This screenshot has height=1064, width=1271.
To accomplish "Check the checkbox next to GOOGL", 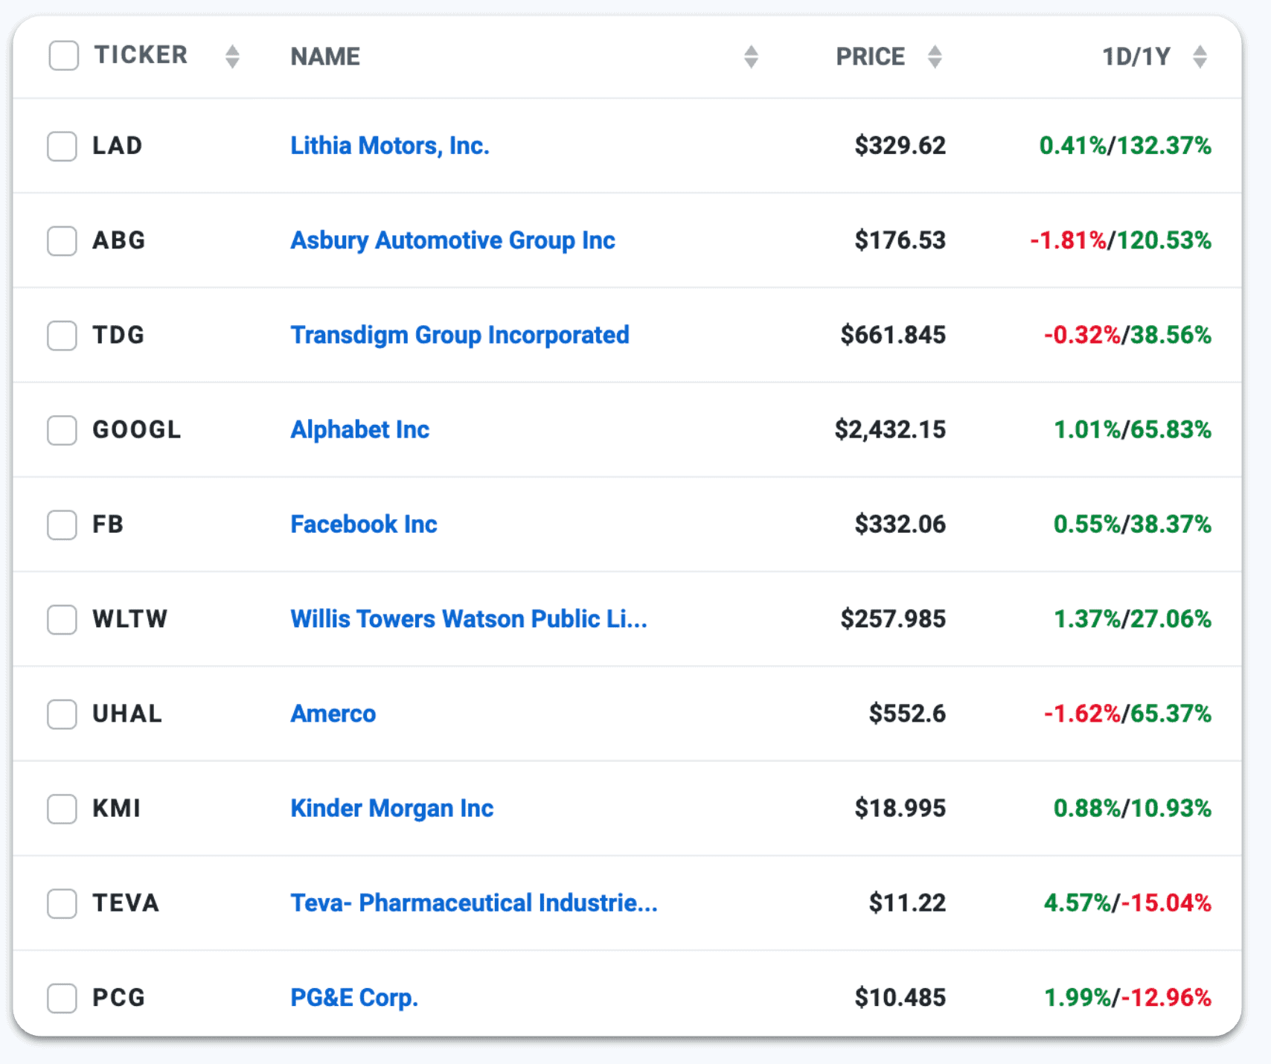I will [x=62, y=430].
